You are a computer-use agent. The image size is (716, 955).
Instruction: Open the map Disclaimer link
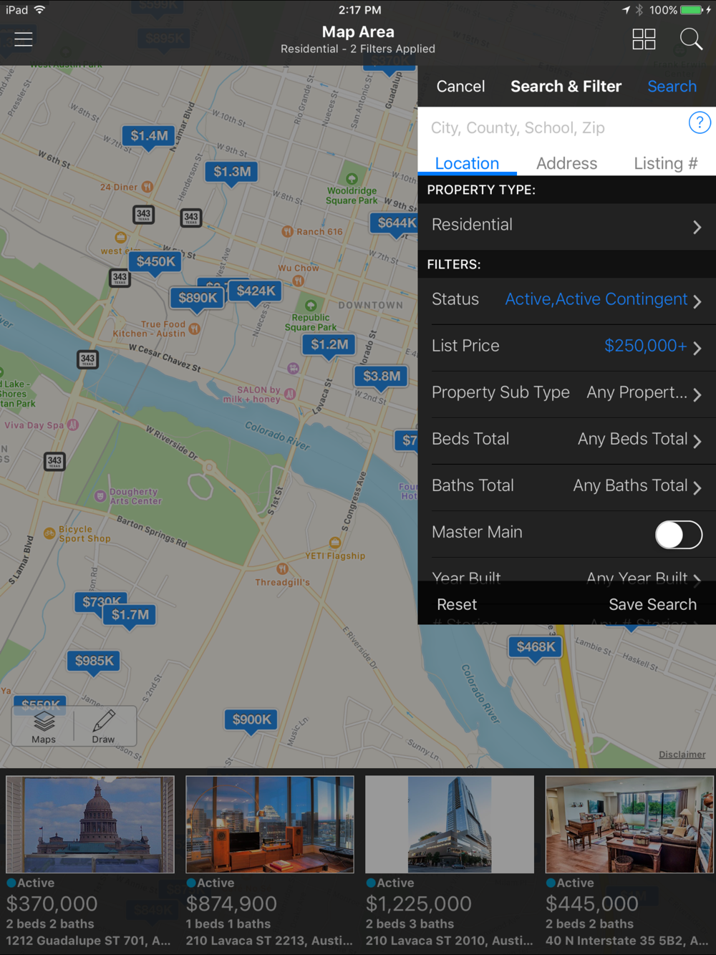pyautogui.click(x=682, y=755)
